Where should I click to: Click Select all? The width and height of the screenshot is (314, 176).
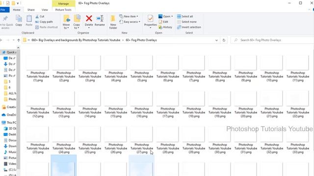coord(185,16)
